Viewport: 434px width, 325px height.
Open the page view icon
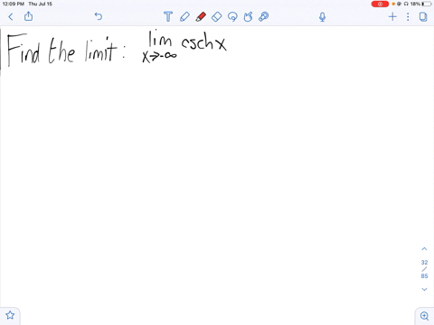coord(423,16)
